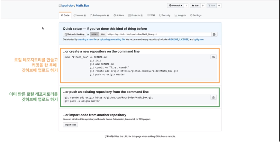Switch clone URL to SSH
Image resolution: width=280 pixels, height=143 pixels.
pos(102,34)
